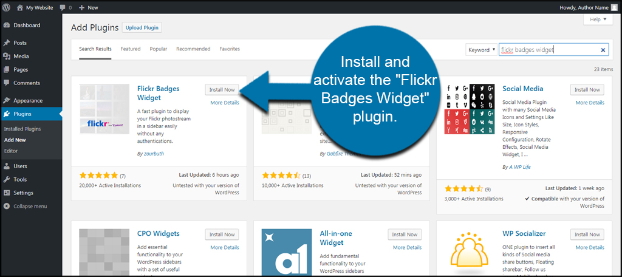The height and width of the screenshot is (277, 622).
Task: Click the Appearance paintbrush icon
Action: [6, 101]
